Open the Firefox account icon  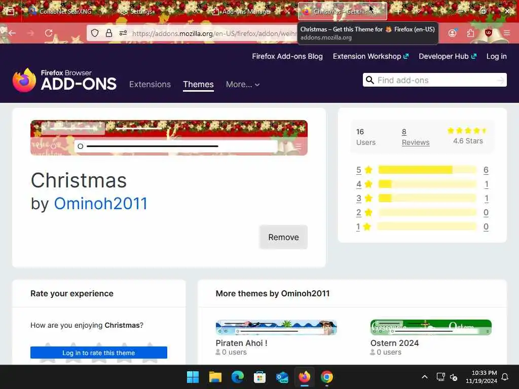click(x=452, y=33)
